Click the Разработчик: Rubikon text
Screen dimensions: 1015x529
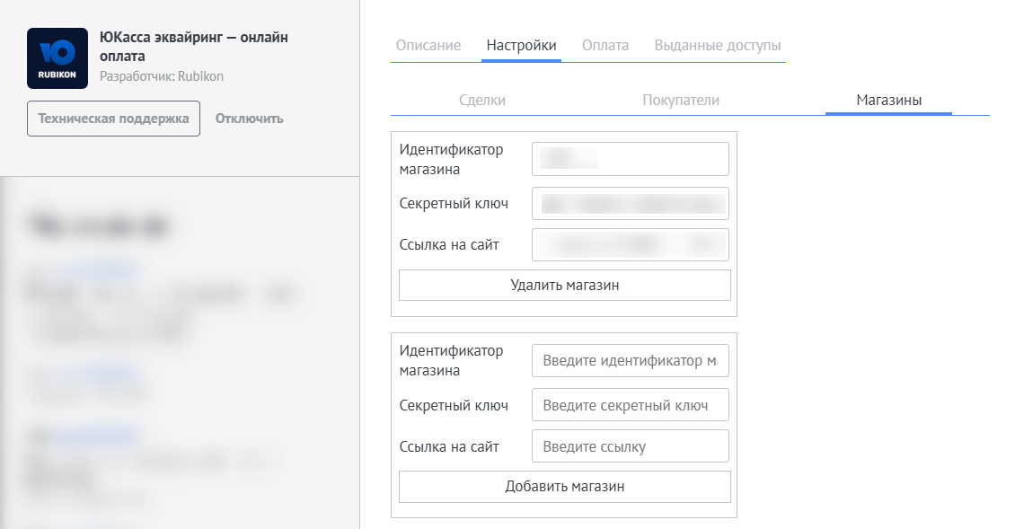coord(162,76)
